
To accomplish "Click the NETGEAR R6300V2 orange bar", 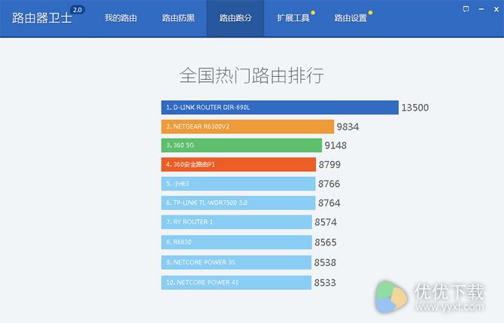I will [x=247, y=126].
